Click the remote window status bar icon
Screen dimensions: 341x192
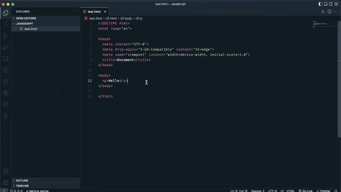(x=4, y=191)
